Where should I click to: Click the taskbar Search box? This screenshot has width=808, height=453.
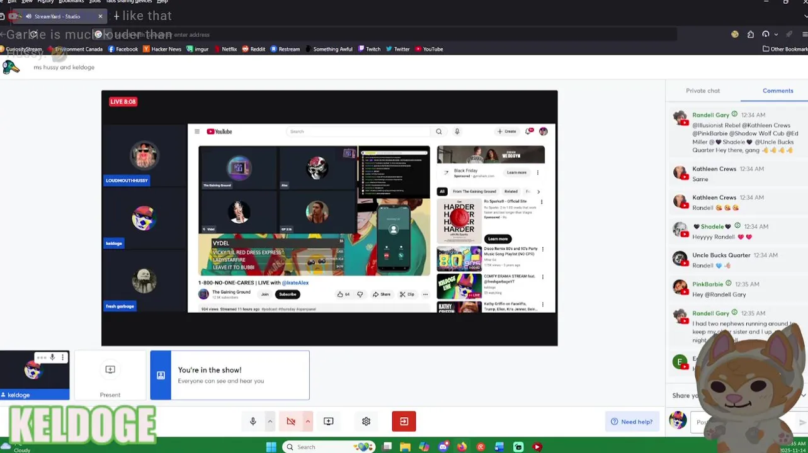pyautogui.click(x=329, y=447)
